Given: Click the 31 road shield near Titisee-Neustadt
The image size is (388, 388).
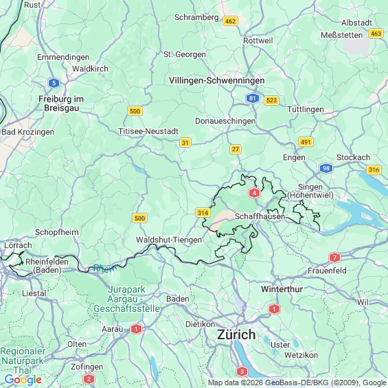Looking at the screenshot, I should coord(185,143).
